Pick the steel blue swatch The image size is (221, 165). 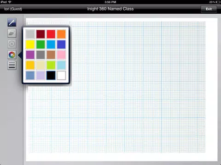tap(30, 75)
